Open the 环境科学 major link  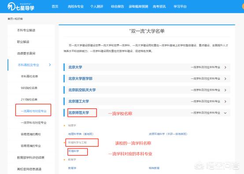tap(74, 151)
